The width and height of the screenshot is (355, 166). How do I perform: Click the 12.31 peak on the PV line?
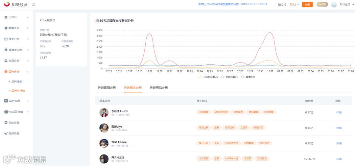(270, 32)
